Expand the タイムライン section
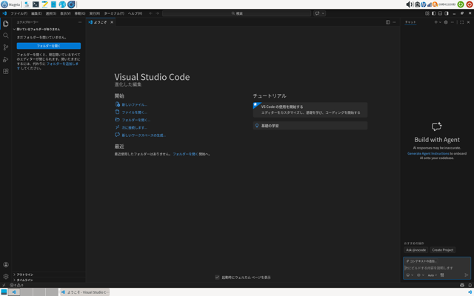474x296 pixels. [24, 280]
